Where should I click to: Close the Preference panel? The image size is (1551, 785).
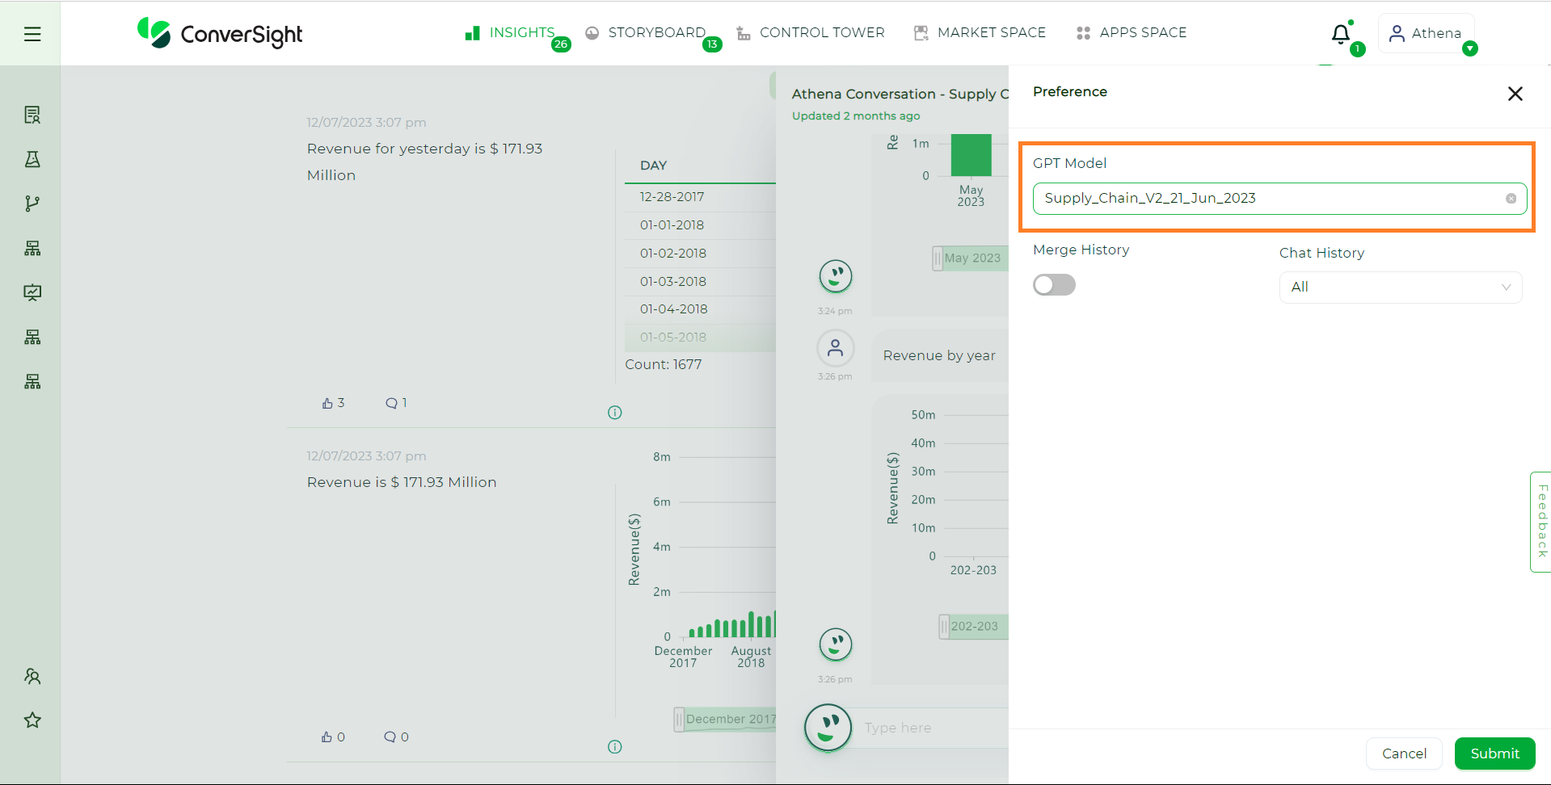(x=1515, y=94)
